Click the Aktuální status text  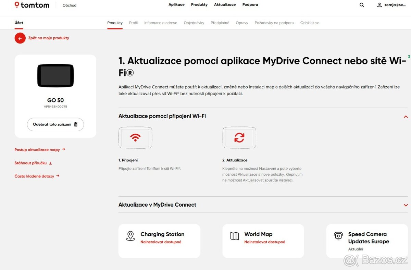point(356,249)
